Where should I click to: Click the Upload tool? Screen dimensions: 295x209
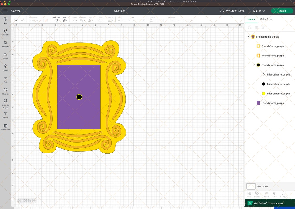[x=5, y=115]
